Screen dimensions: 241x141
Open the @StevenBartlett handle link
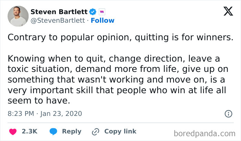(57, 20)
